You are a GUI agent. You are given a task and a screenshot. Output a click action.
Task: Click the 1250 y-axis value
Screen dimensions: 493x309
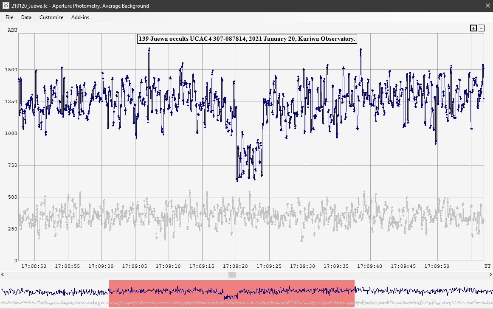tap(11, 101)
